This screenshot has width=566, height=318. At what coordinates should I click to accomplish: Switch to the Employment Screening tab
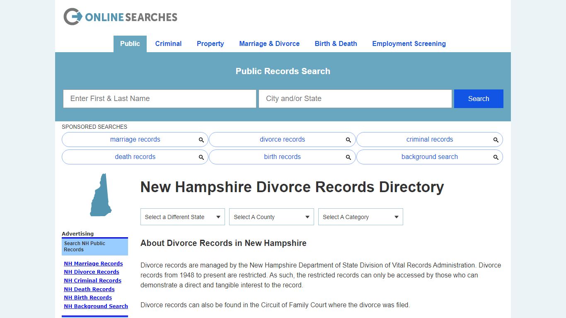(x=409, y=44)
